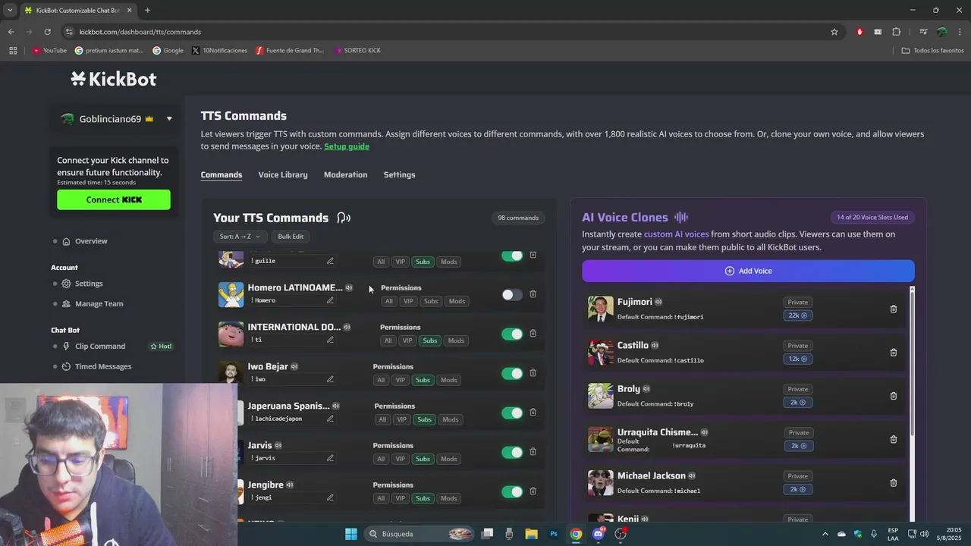The width and height of the screenshot is (971, 546).
Task: Play preview sound for Iwo Bejar voice
Action: coord(294,367)
